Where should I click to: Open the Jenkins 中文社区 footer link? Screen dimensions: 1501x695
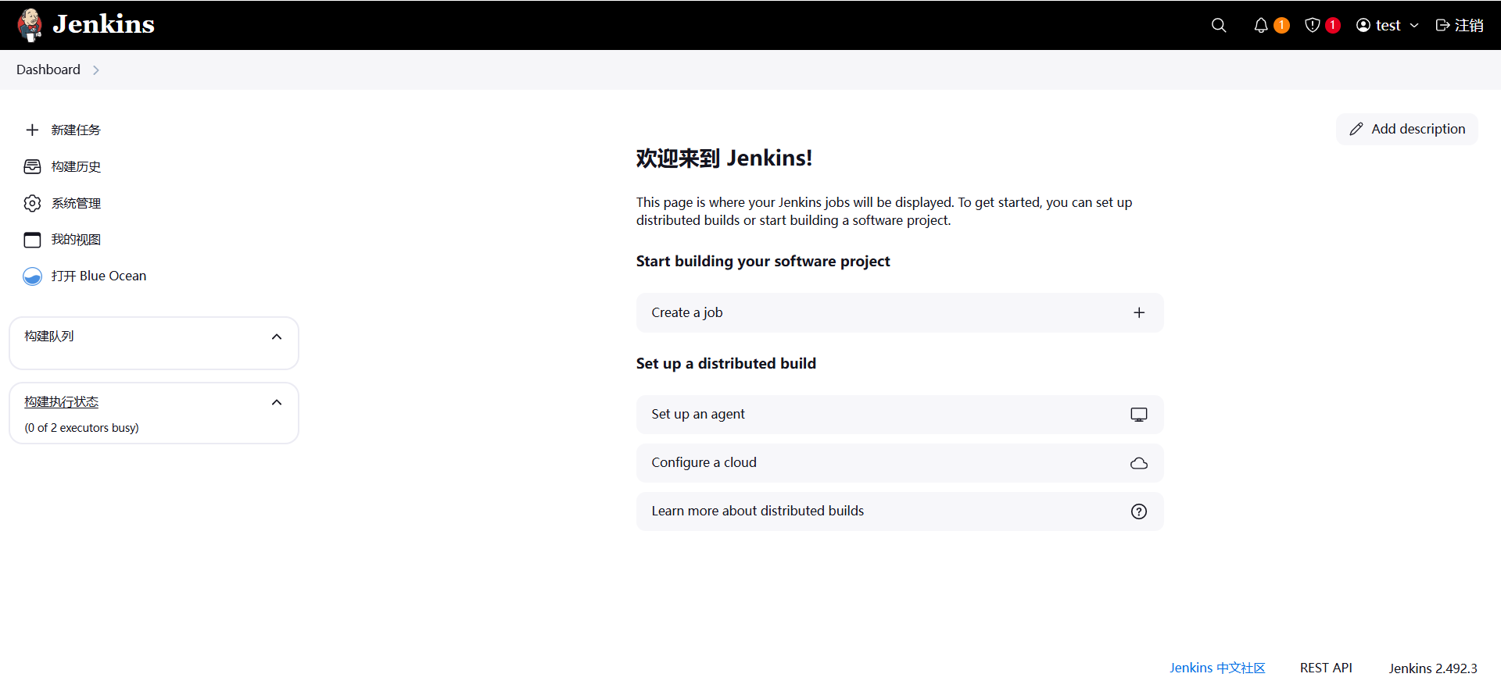tap(1217, 668)
